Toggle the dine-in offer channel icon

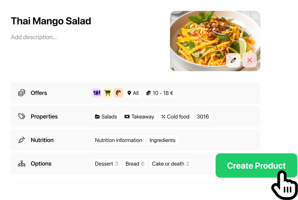(x=97, y=93)
